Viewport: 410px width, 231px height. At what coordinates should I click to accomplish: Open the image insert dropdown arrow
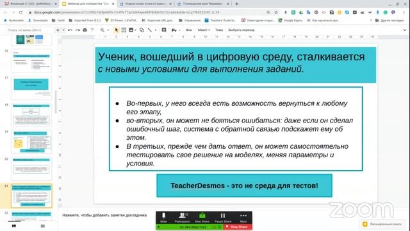136,30
